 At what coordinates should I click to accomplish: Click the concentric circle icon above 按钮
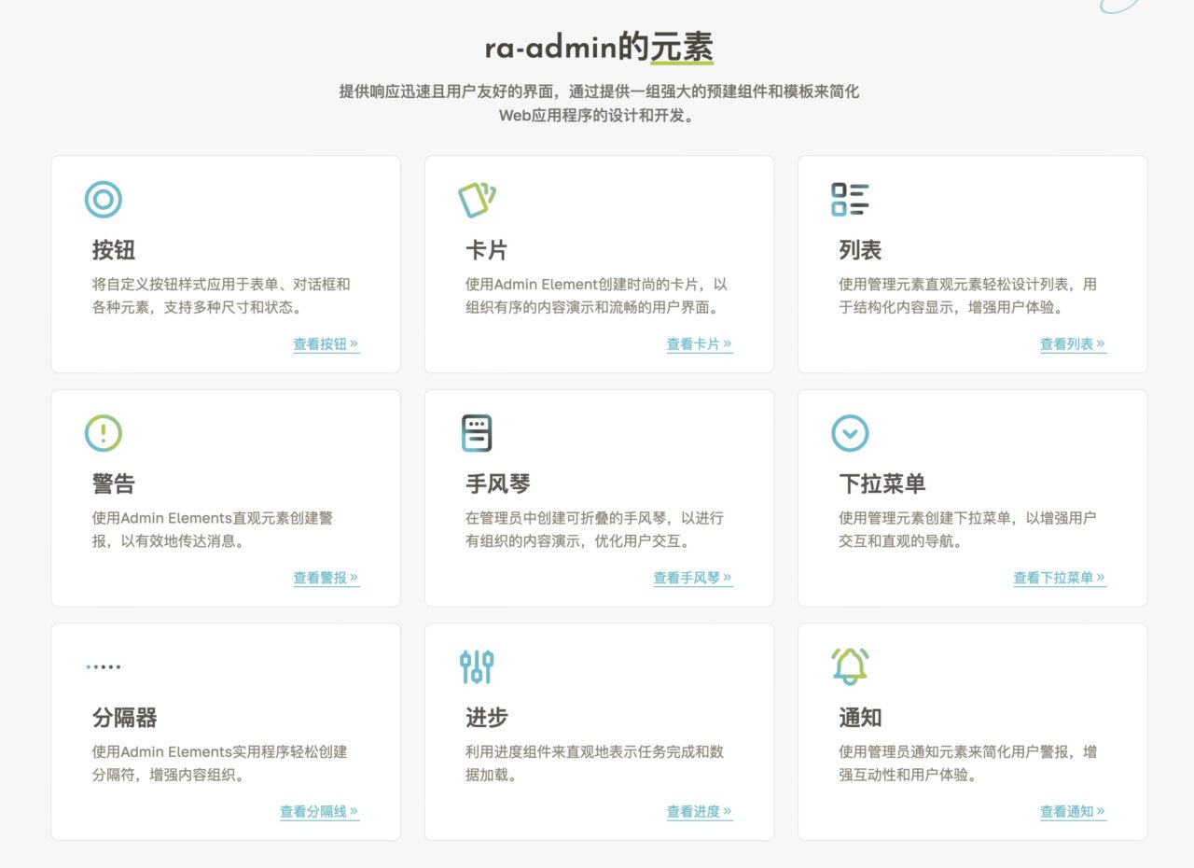pos(104,200)
